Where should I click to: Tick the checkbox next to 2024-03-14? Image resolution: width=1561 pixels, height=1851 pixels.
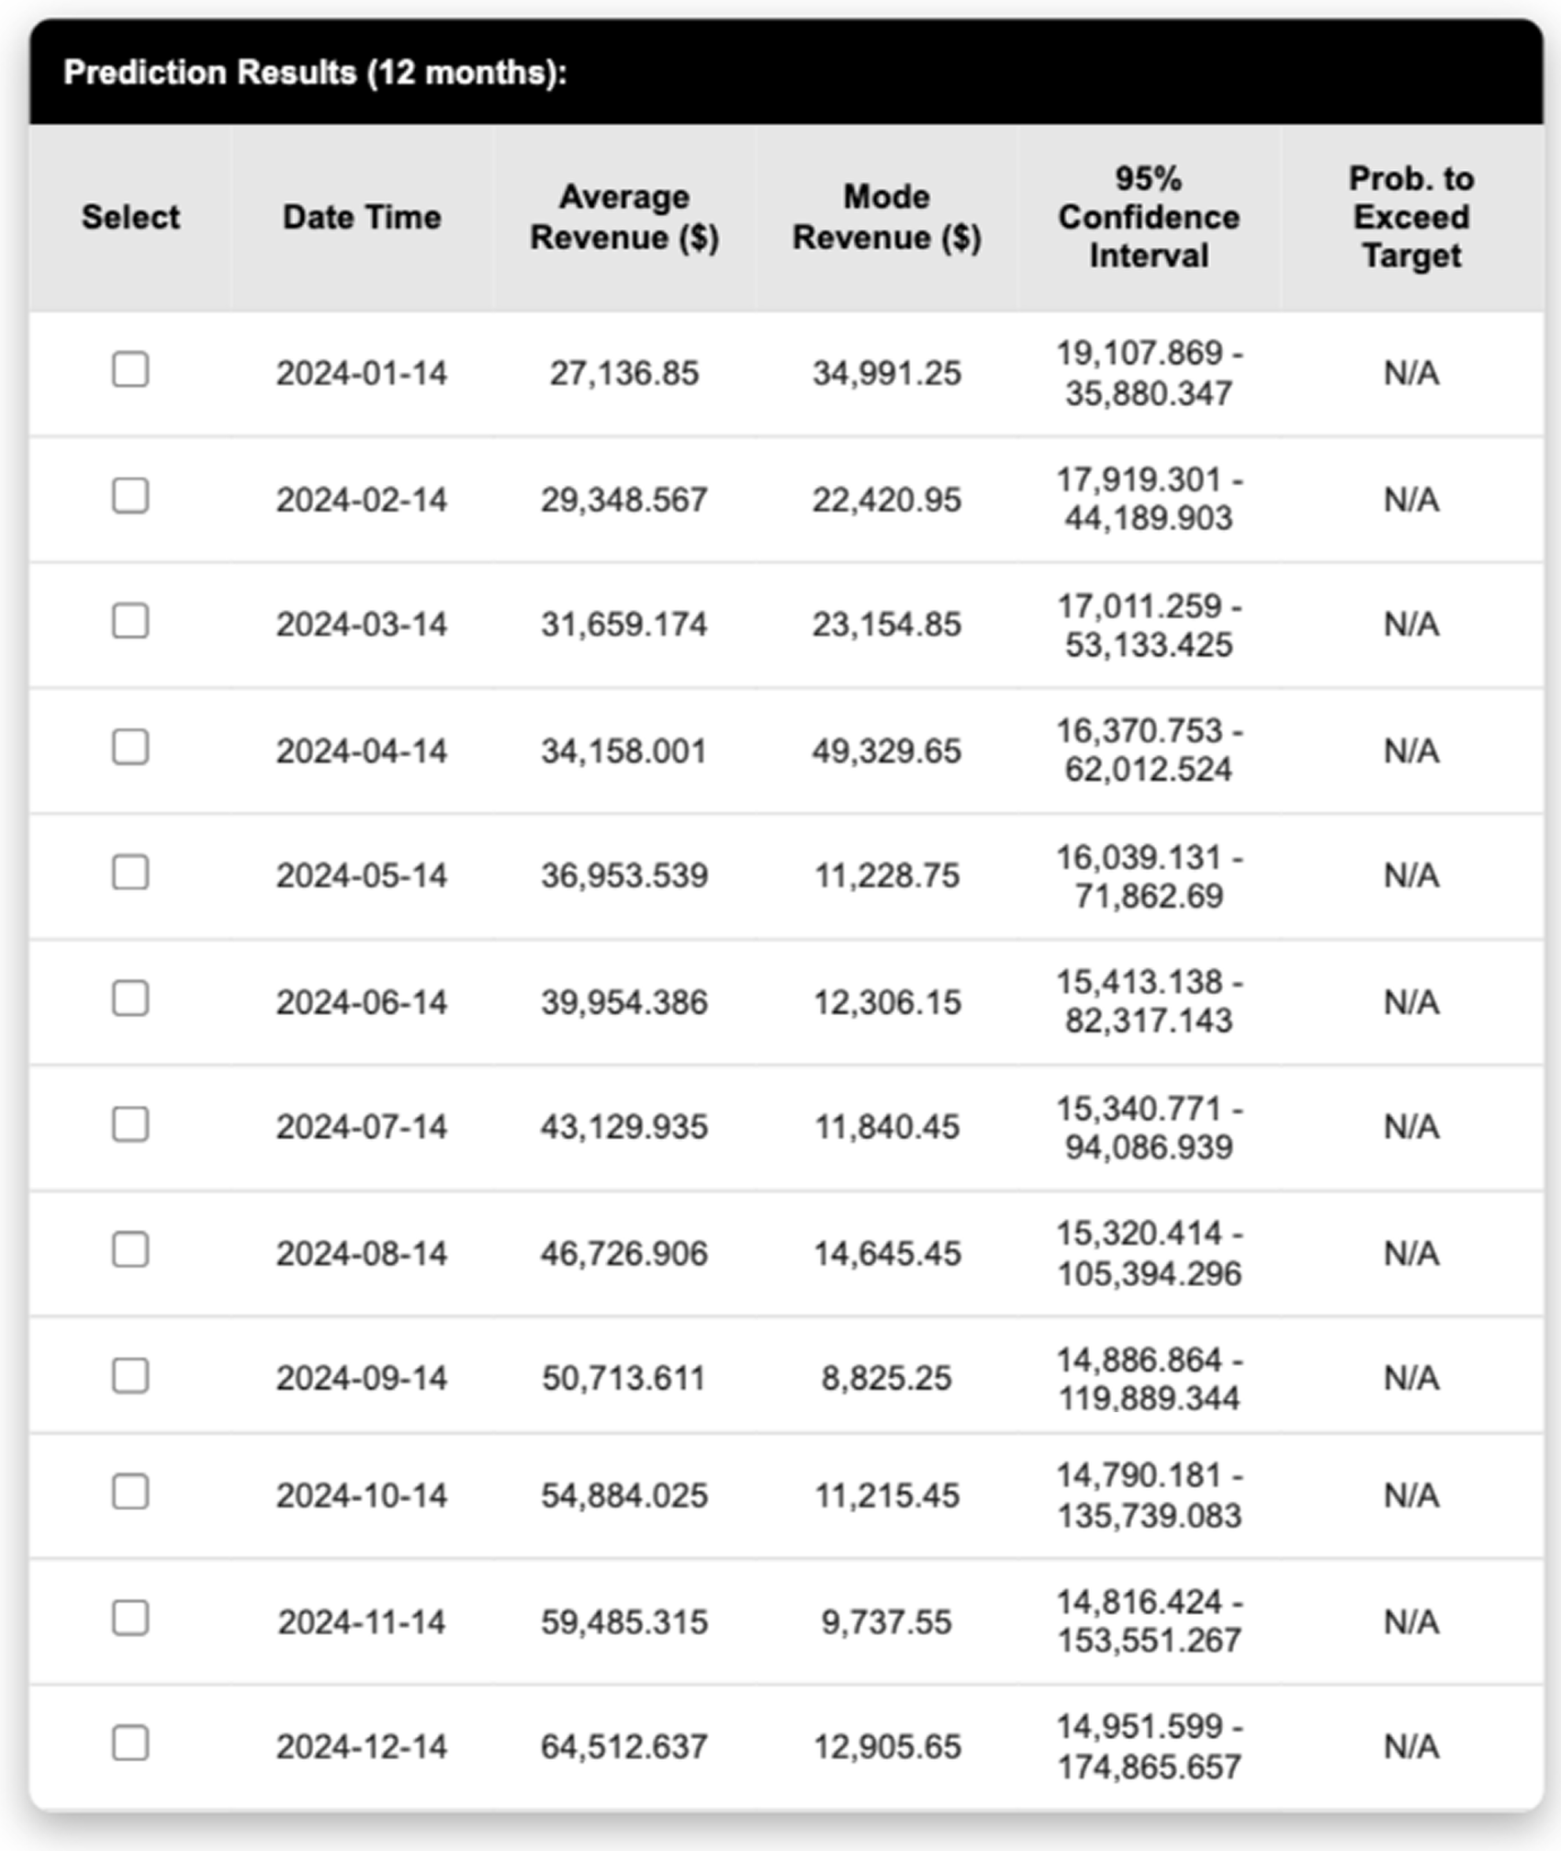[130, 621]
